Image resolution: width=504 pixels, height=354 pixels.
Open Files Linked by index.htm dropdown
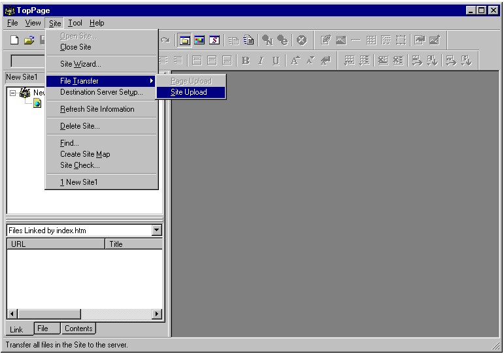(x=156, y=230)
